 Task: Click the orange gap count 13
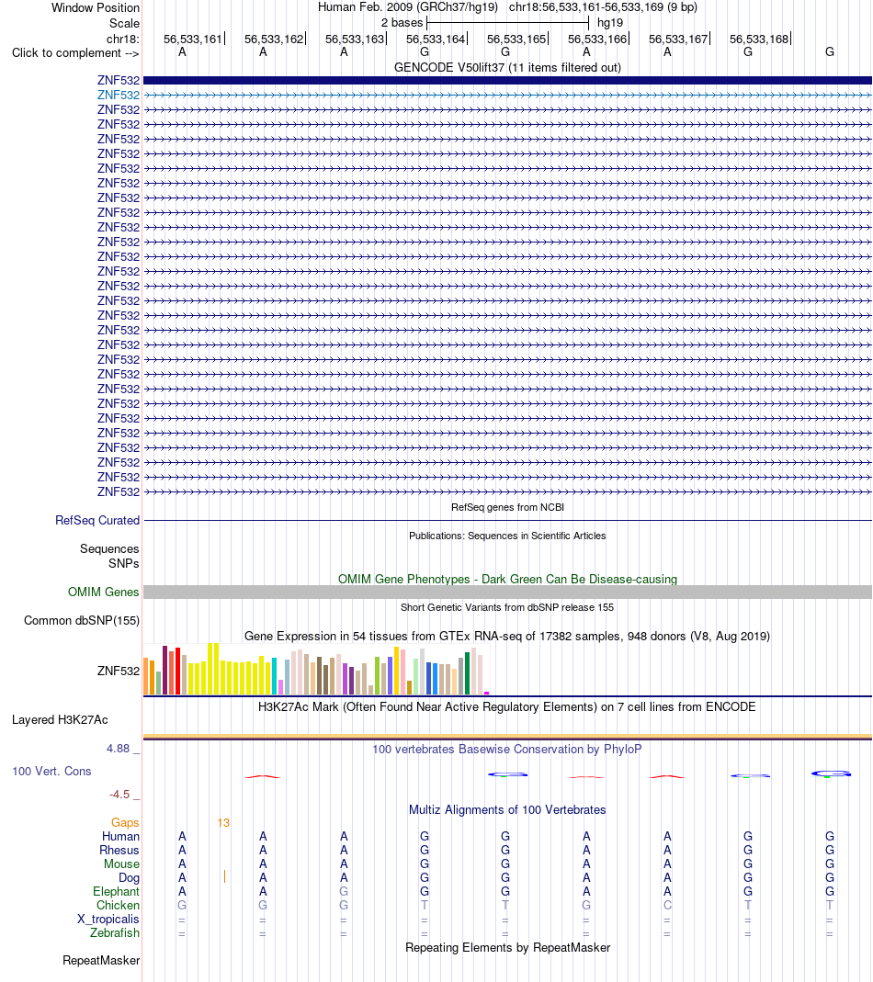point(223,823)
